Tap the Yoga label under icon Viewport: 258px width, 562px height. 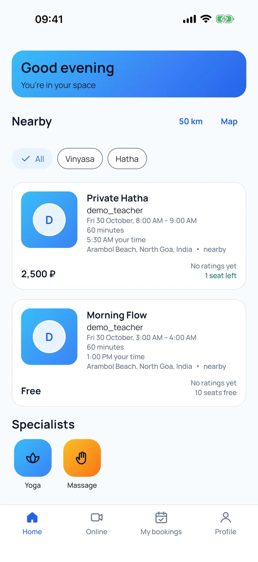pos(33,485)
